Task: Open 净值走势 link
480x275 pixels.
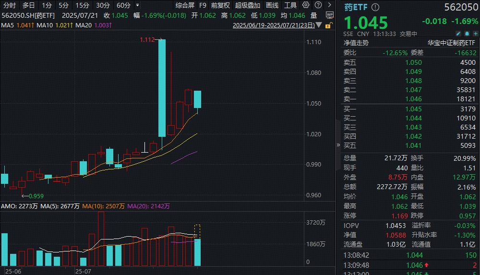Action: [356, 43]
